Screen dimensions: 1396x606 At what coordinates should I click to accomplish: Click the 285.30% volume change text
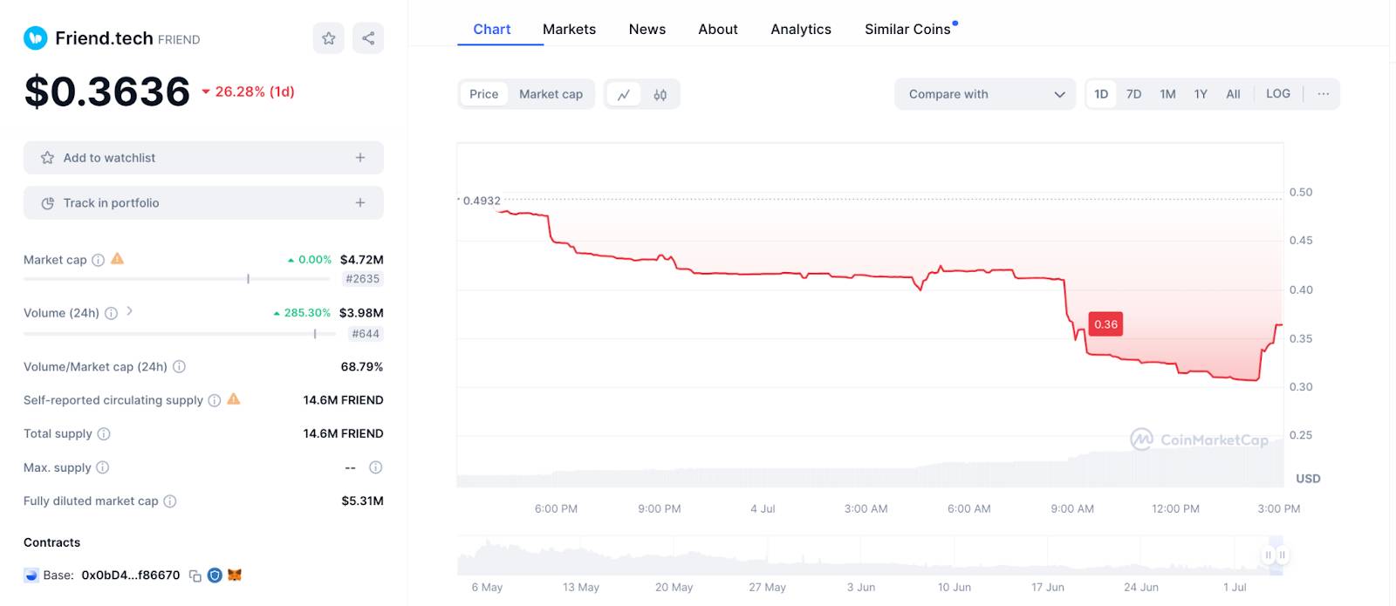[x=307, y=313]
